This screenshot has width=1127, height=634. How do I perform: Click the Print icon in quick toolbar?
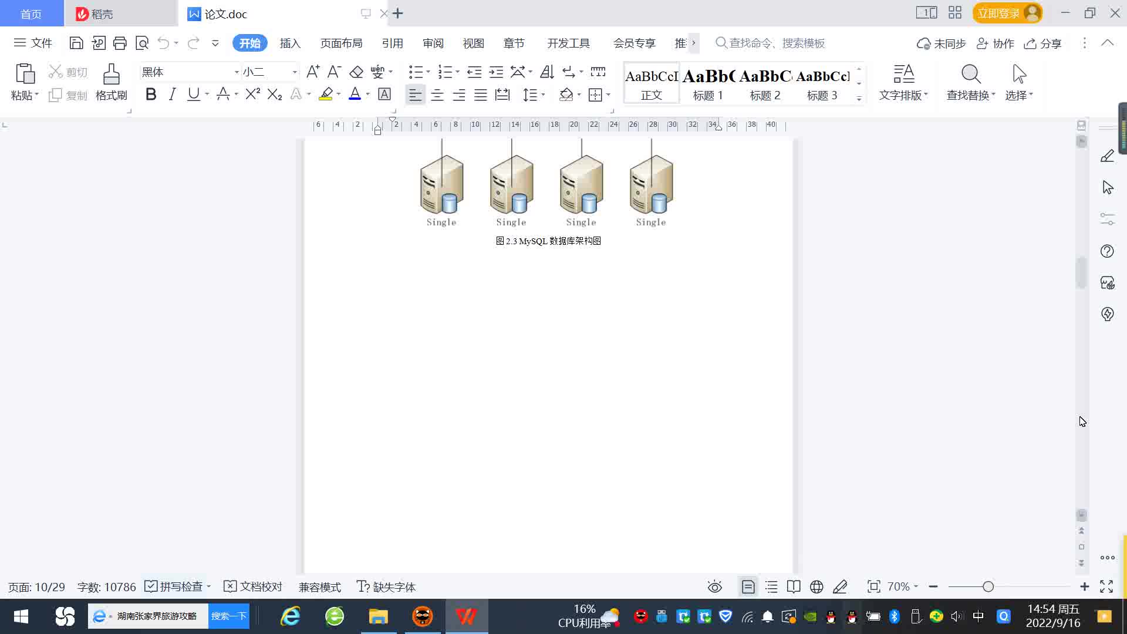click(120, 43)
